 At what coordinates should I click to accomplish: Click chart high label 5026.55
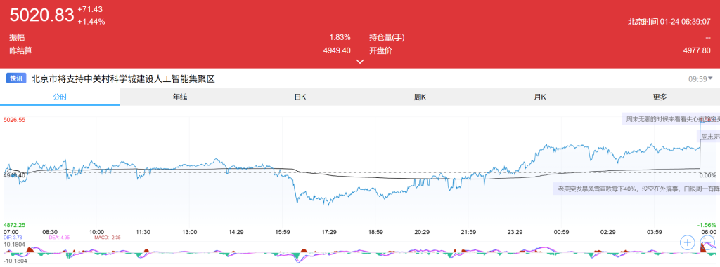tap(14, 120)
